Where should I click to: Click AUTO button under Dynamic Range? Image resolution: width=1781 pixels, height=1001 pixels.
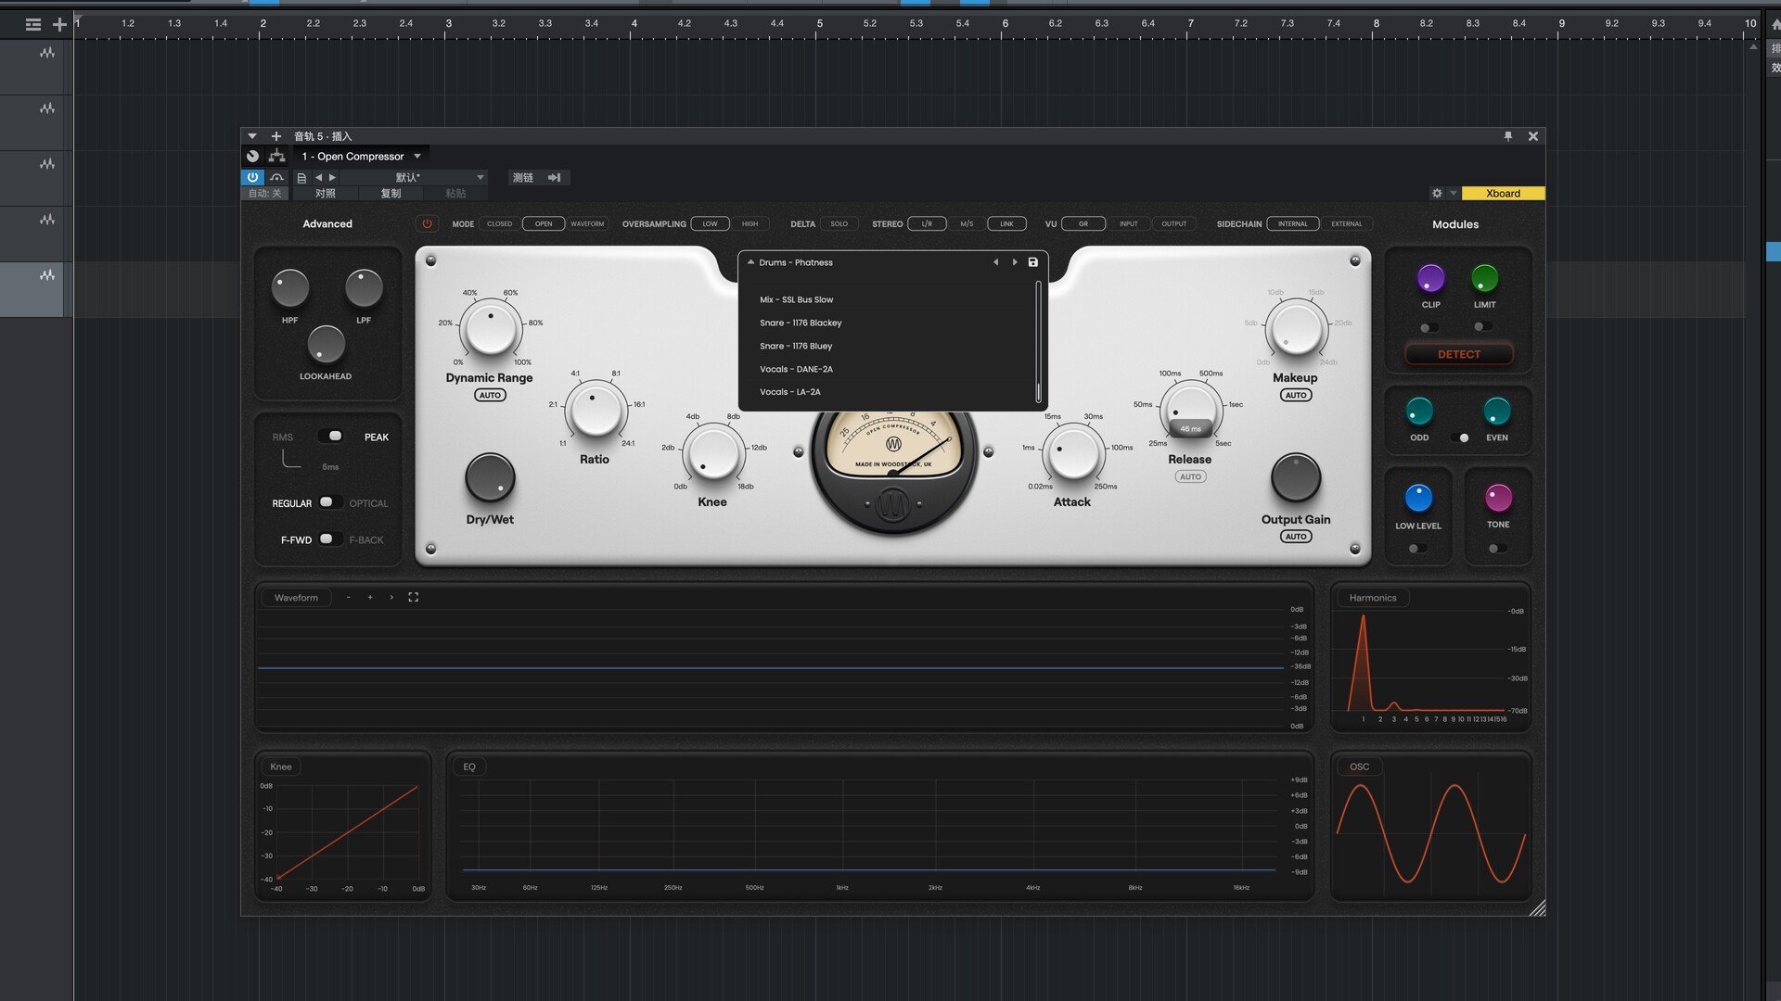[x=490, y=395]
